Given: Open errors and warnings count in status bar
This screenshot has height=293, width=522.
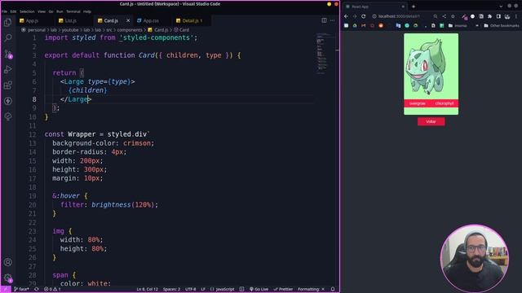Looking at the screenshot, I should click(52, 290).
